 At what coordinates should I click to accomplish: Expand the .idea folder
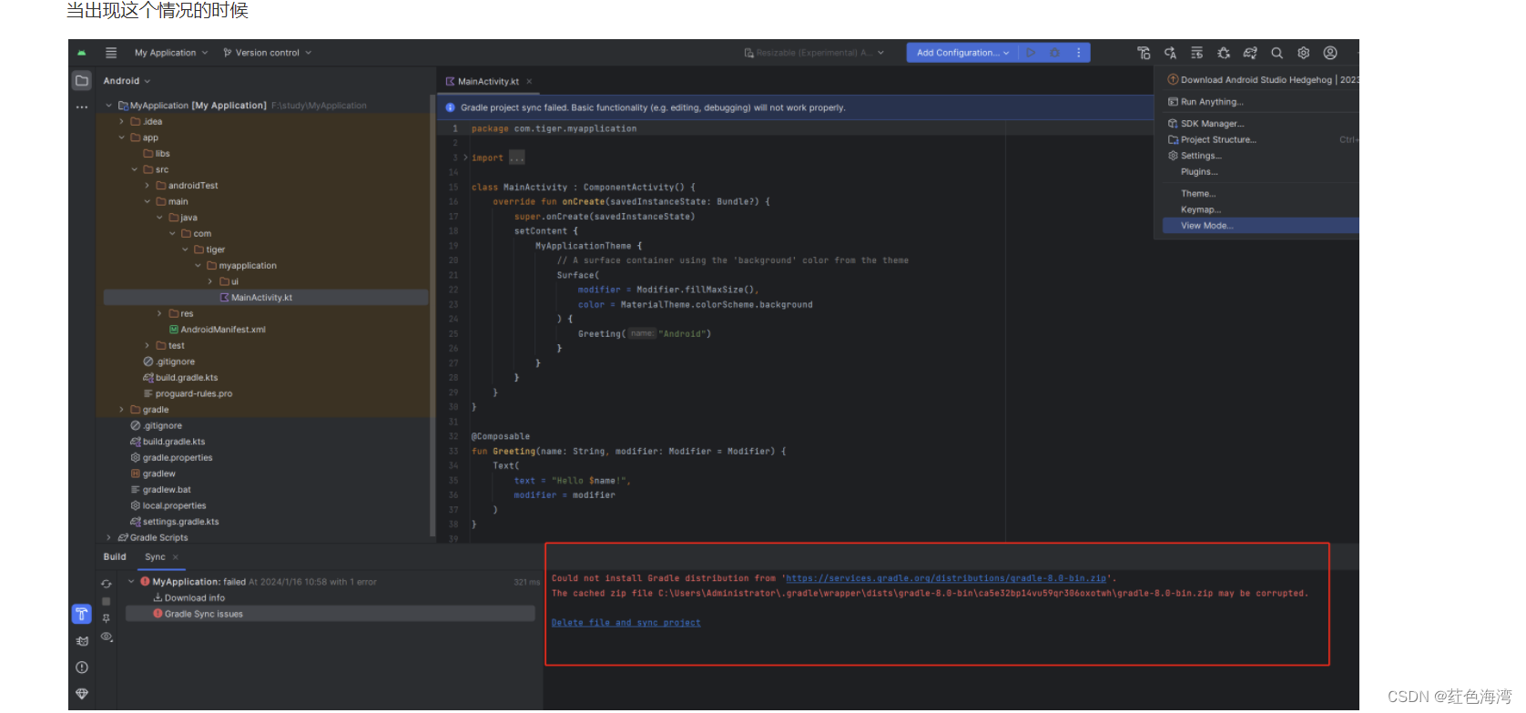coord(121,121)
